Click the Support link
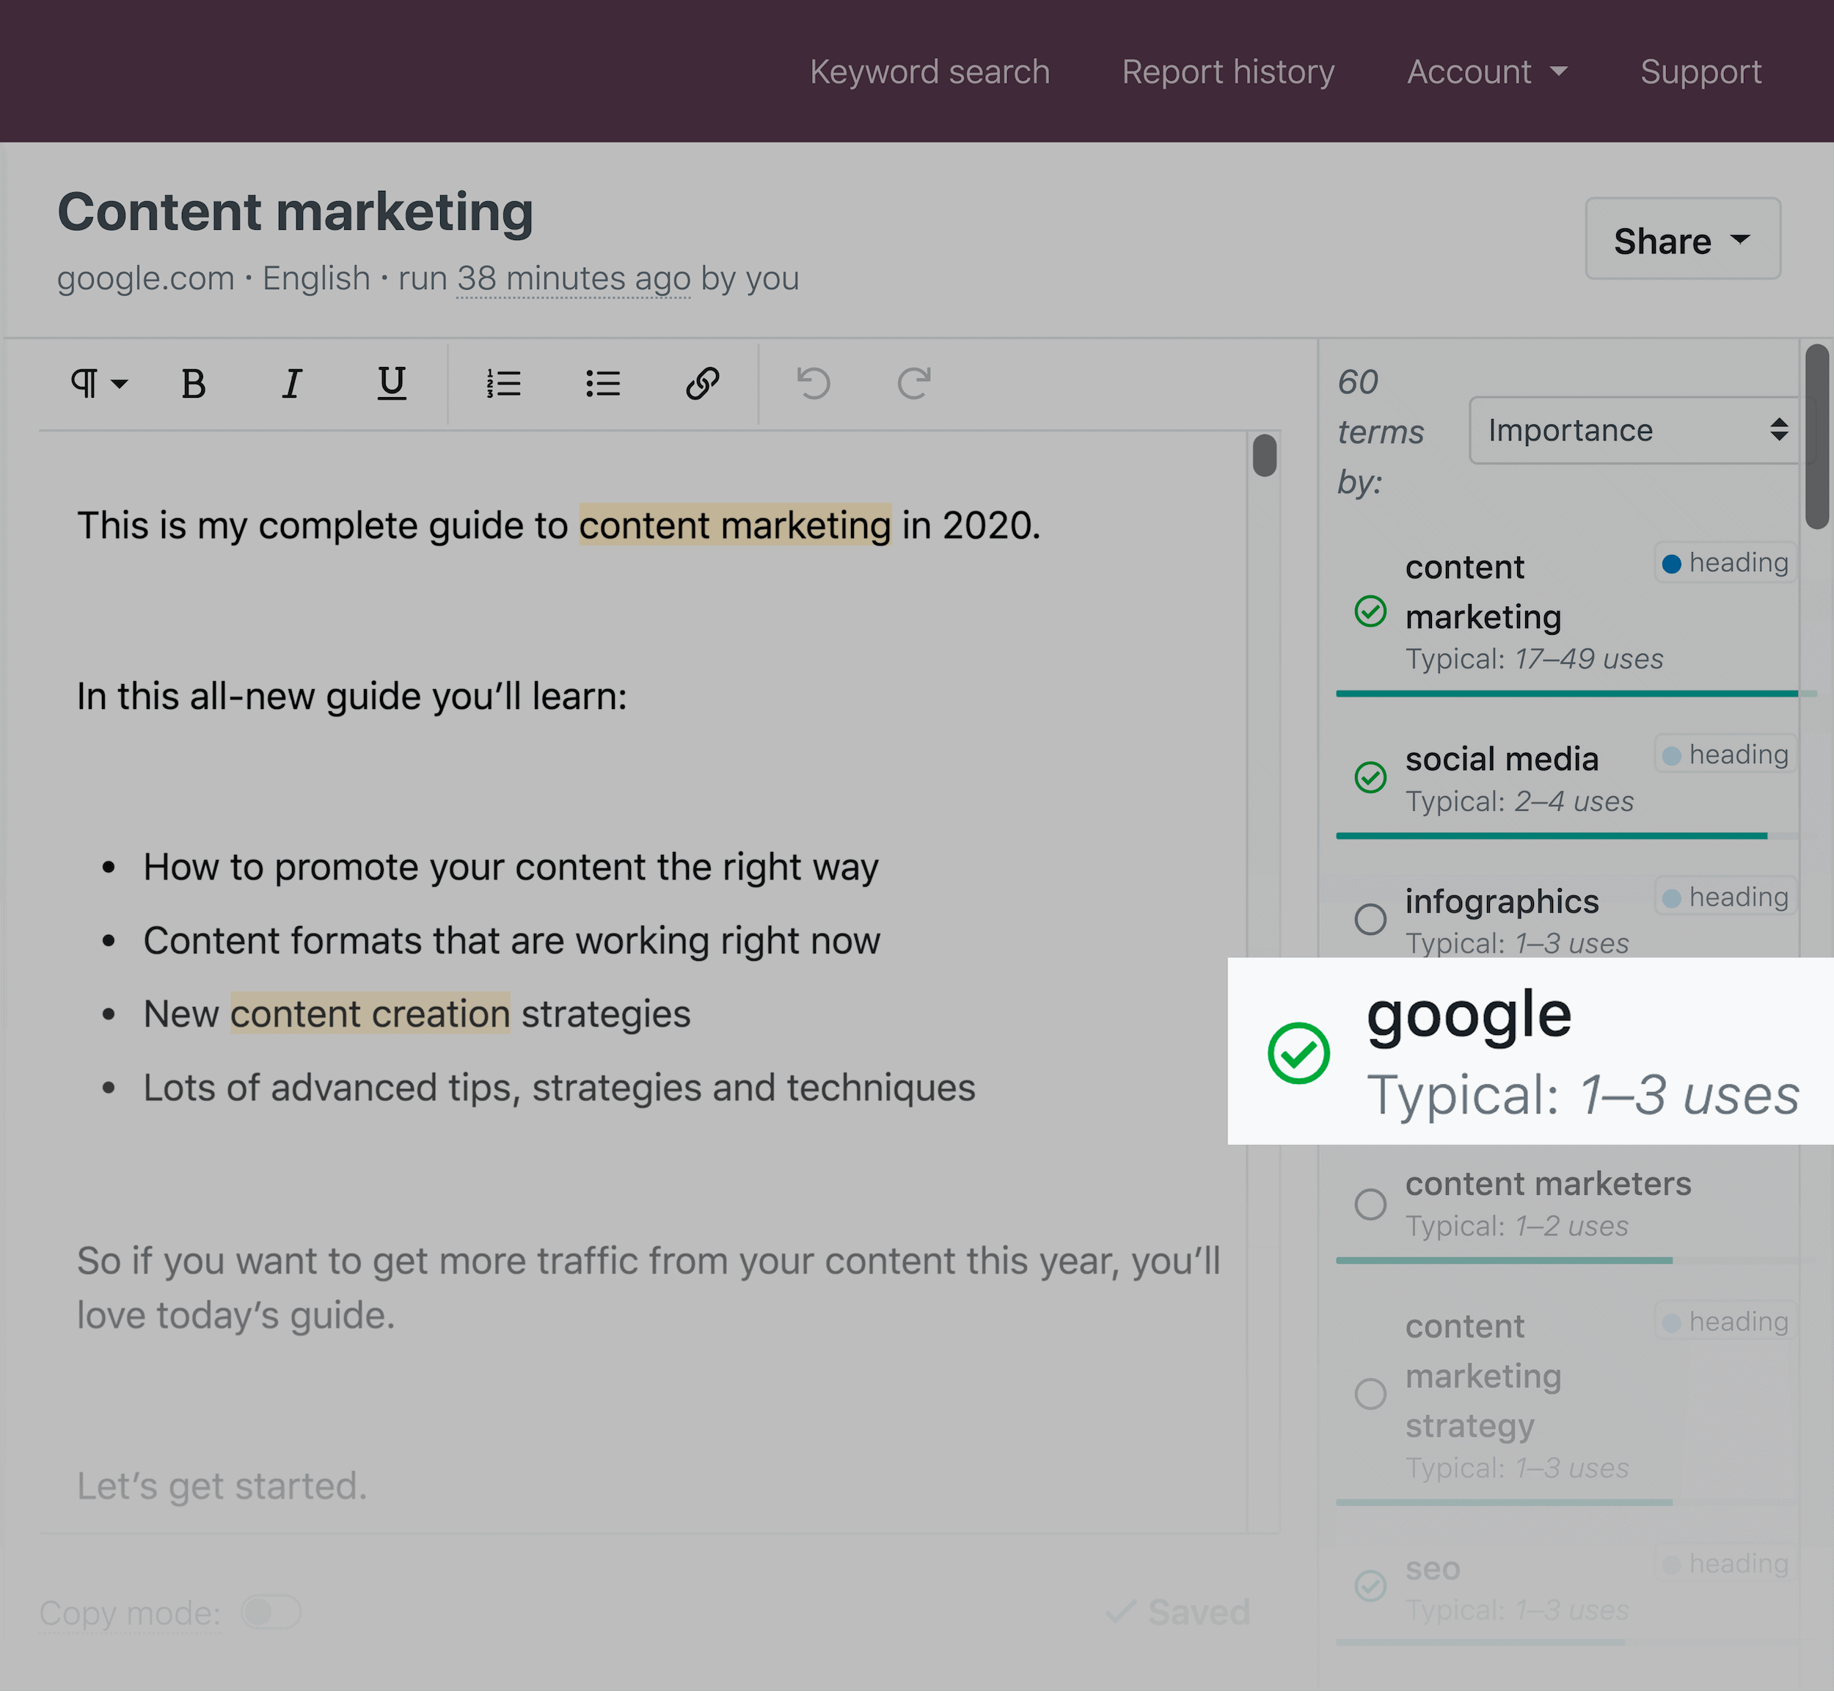Viewport: 1834px width, 1691px height. (x=1700, y=69)
